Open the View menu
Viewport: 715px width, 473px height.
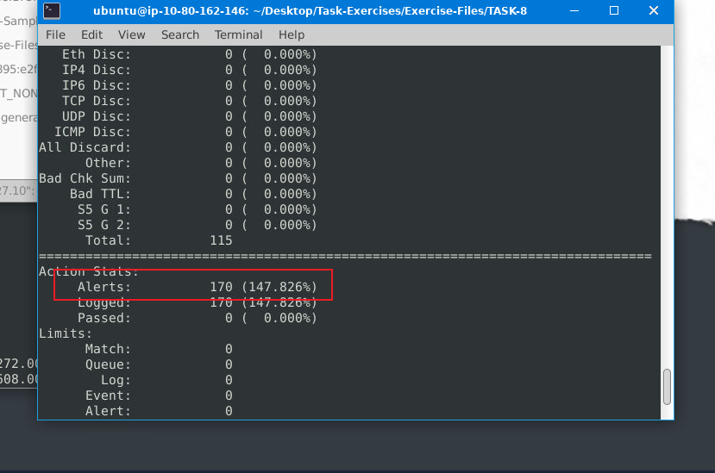coord(131,34)
